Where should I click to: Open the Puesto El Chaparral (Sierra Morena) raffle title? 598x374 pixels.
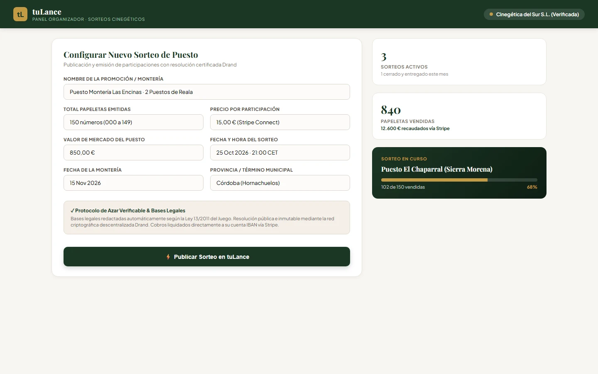437,169
